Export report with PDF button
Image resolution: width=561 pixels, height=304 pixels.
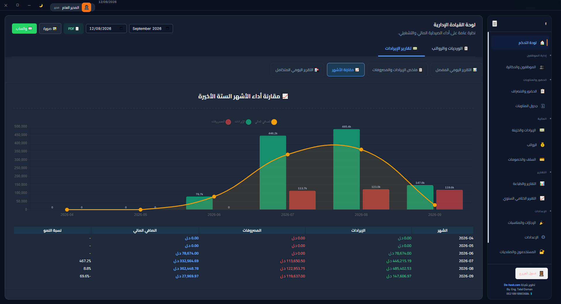[x=73, y=29]
